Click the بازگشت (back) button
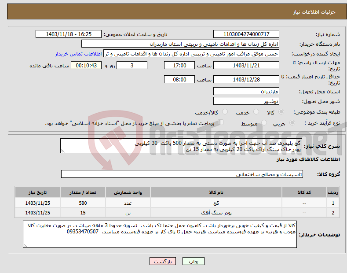This screenshot has height=273, width=347. pyautogui.click(x=163, y=261)
